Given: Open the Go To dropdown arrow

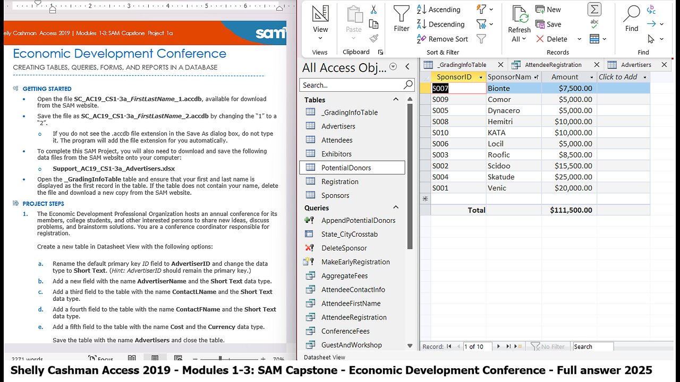Looking at the screenshot, I should (x=661, y=24).
